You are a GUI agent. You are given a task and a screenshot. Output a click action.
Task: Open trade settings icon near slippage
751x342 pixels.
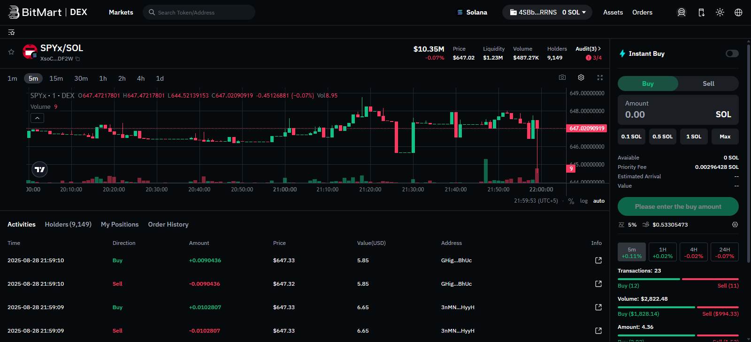(735, 225)
